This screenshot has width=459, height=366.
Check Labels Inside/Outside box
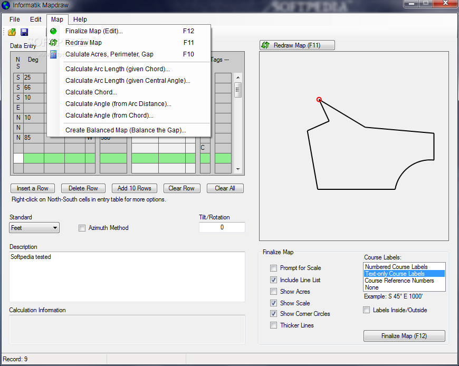(x=367, y=310)
